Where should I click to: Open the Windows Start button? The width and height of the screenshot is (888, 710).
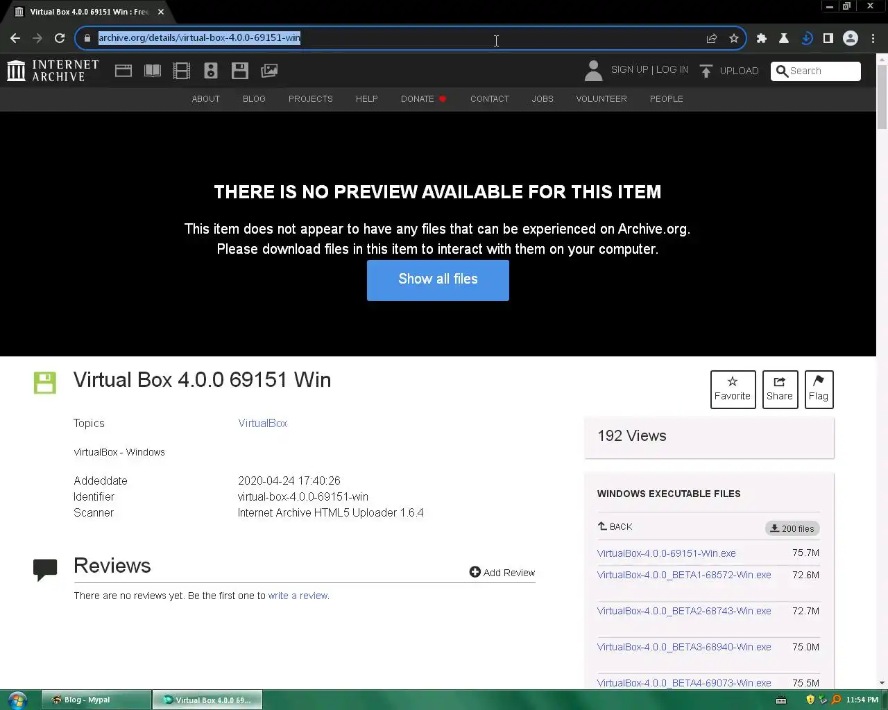pos(17,700)
